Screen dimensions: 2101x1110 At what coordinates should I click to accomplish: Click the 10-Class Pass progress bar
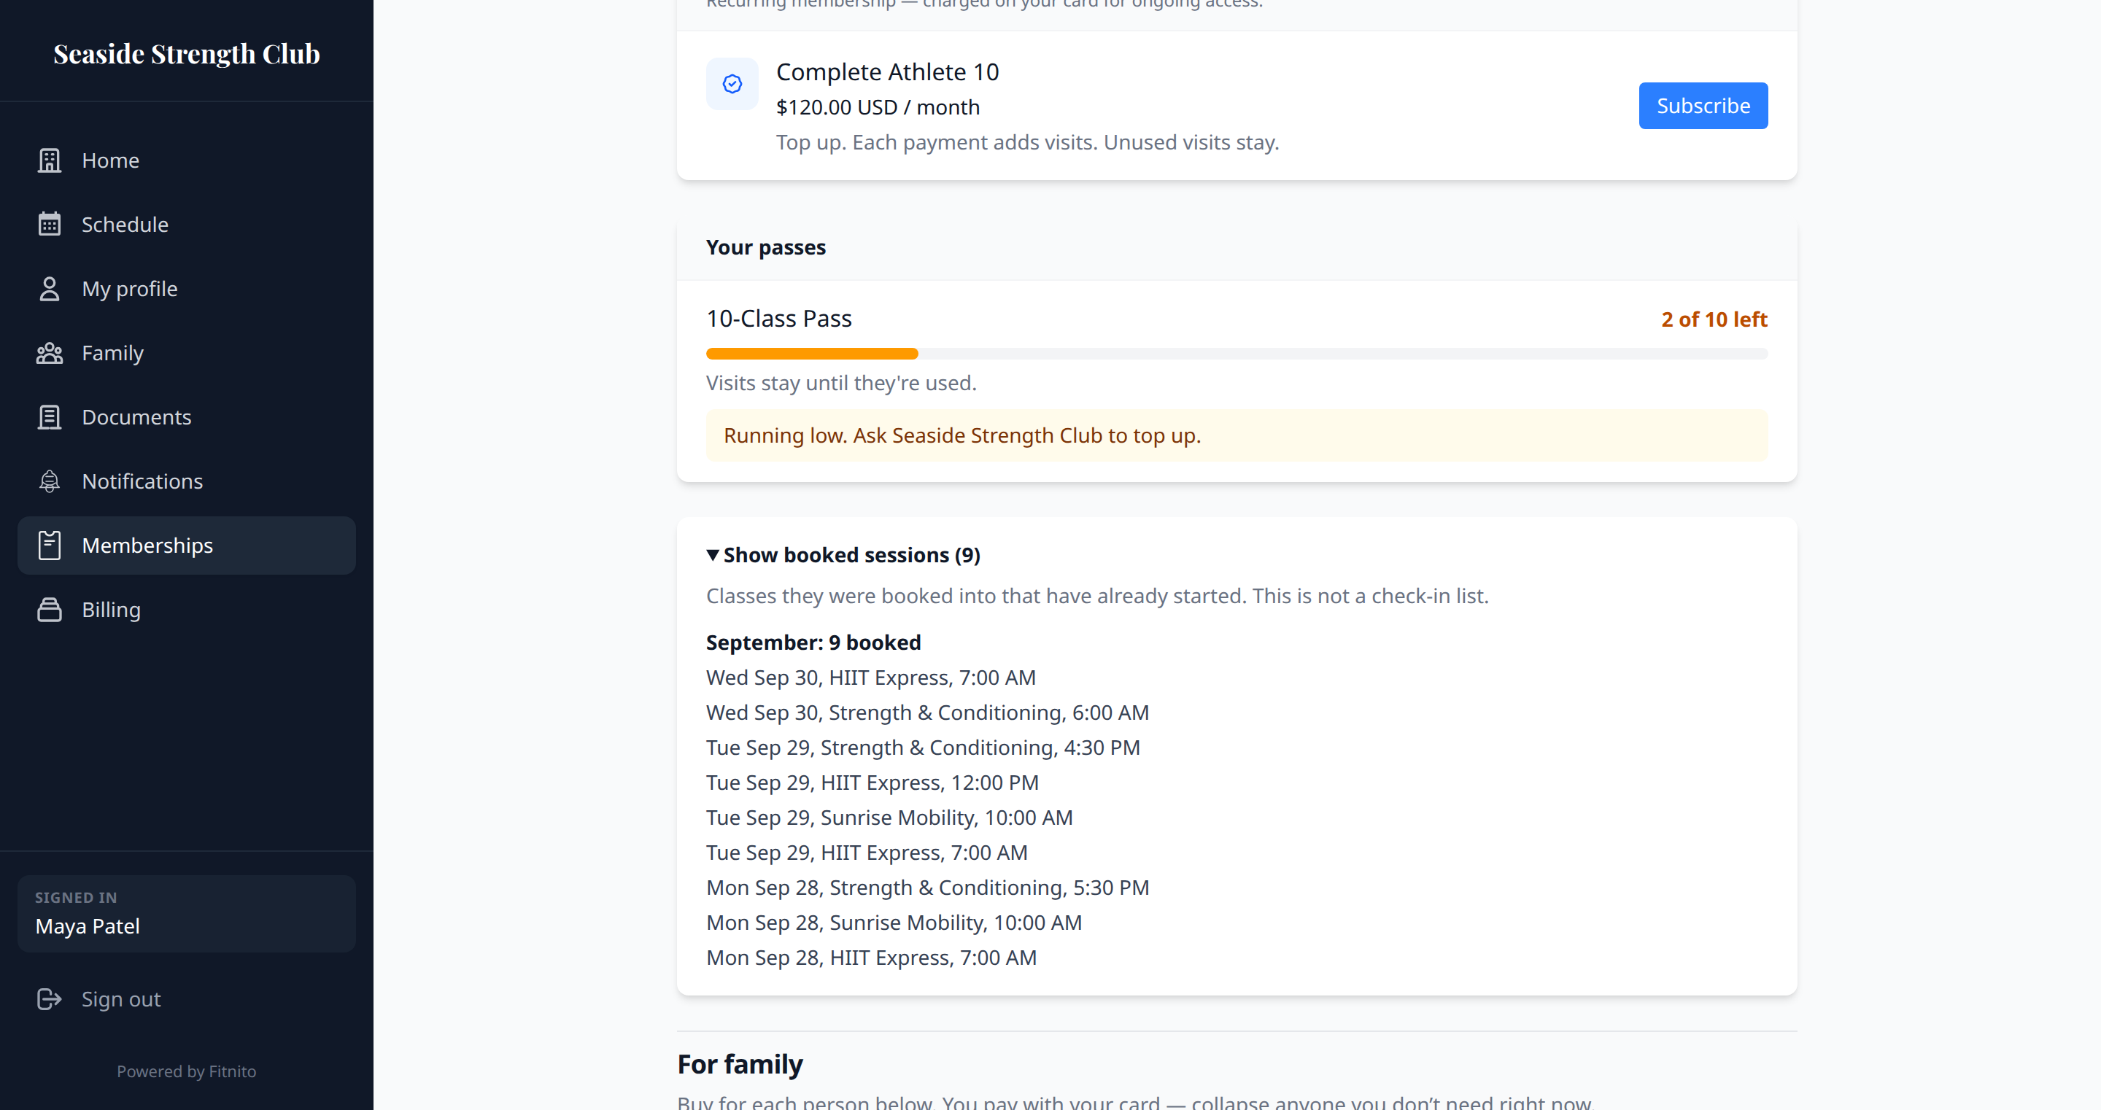1237,354
